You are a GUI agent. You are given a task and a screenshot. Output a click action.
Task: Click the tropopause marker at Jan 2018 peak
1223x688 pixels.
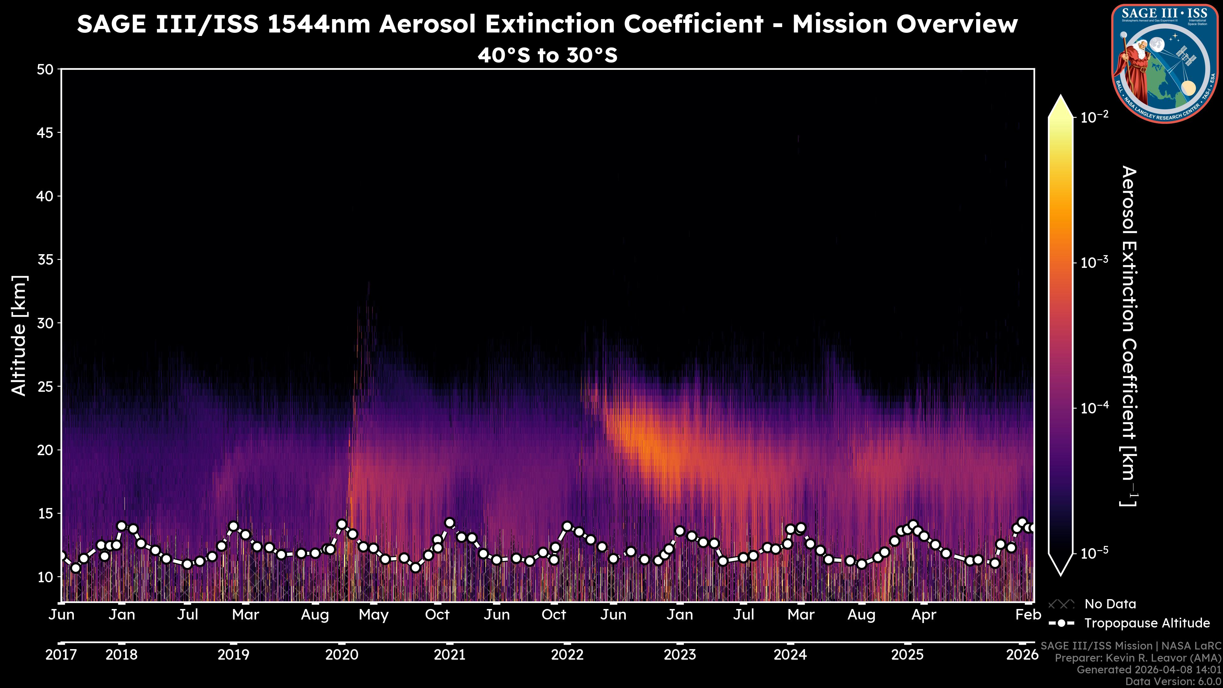tap(122, 526)
